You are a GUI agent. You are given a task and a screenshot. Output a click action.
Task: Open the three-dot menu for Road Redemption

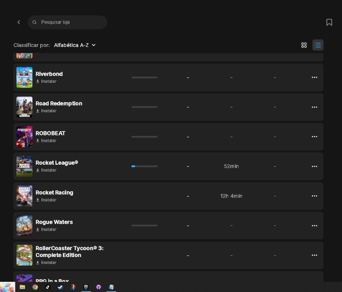click(314, 107)
